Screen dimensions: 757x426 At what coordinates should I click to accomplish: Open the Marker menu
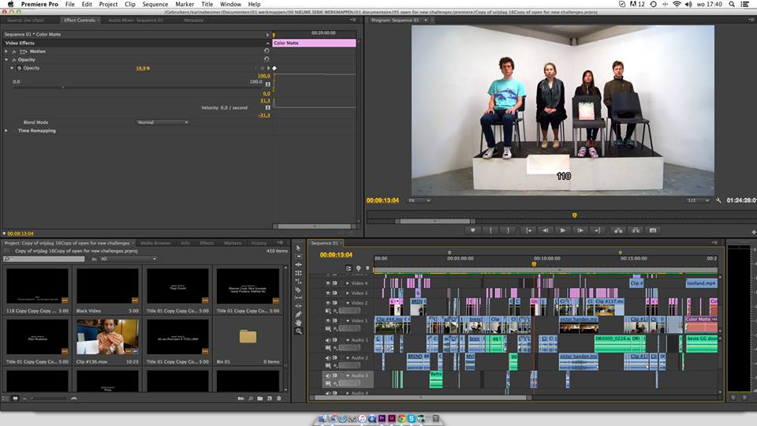[x=185, y=4]
